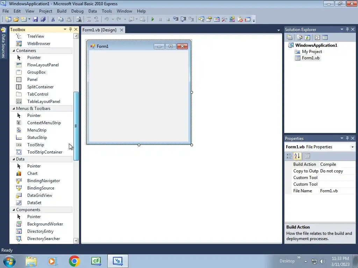Start debugging with the green play icon
This screenshot has width=358, height=268.
[152, 20]
